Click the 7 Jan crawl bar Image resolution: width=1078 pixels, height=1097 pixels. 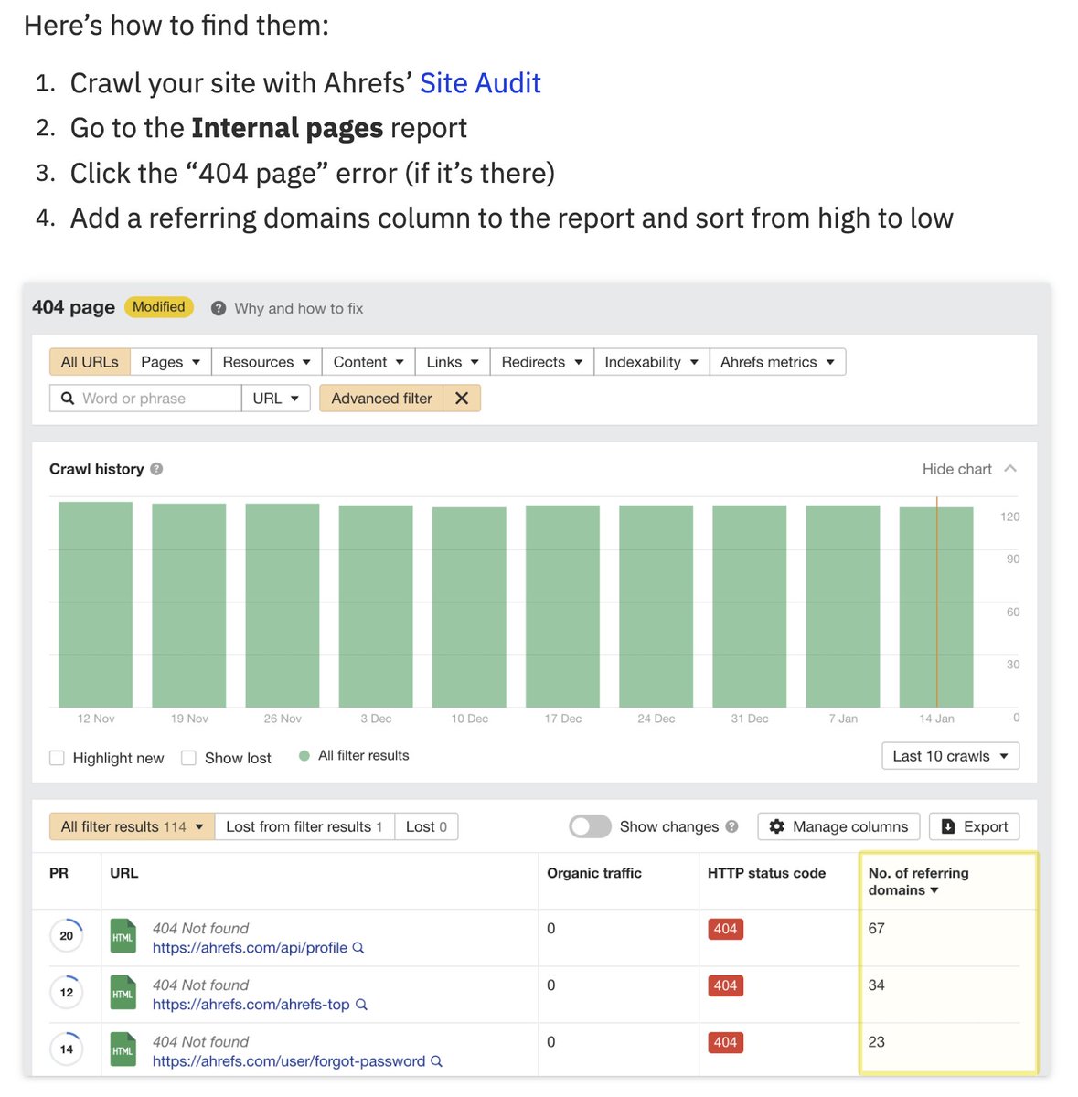(x=843, y=606)
